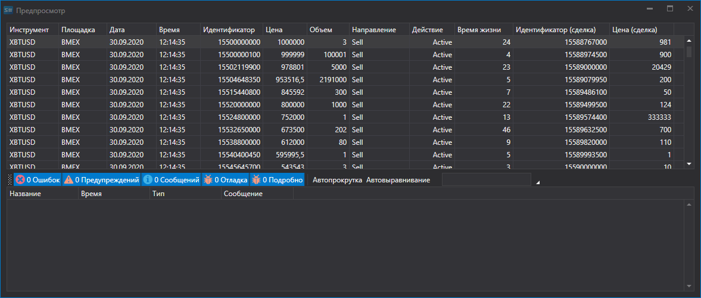Select lifetime cell with value 24

pos(484,42)
